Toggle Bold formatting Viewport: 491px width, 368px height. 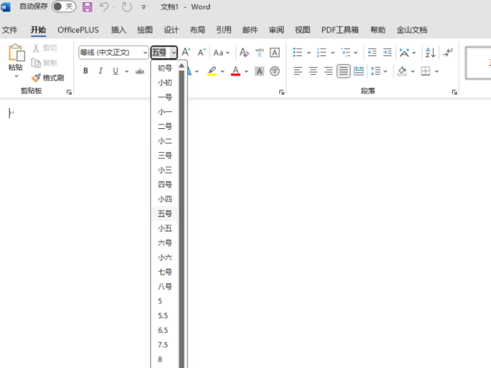click(85, 71)
